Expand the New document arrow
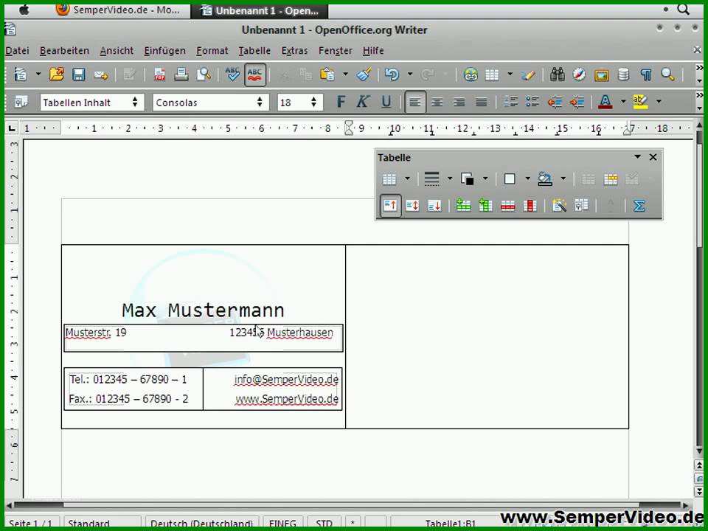This screenshot has height=531, width=708. coord(38,74)
